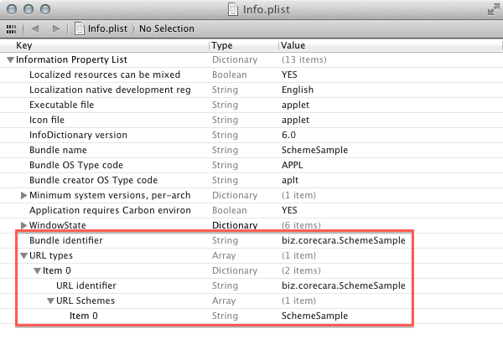Enter full screen using the arrows icon
Image resolution: width=503 pixels, height=339 pixels.
click(492, 9)
